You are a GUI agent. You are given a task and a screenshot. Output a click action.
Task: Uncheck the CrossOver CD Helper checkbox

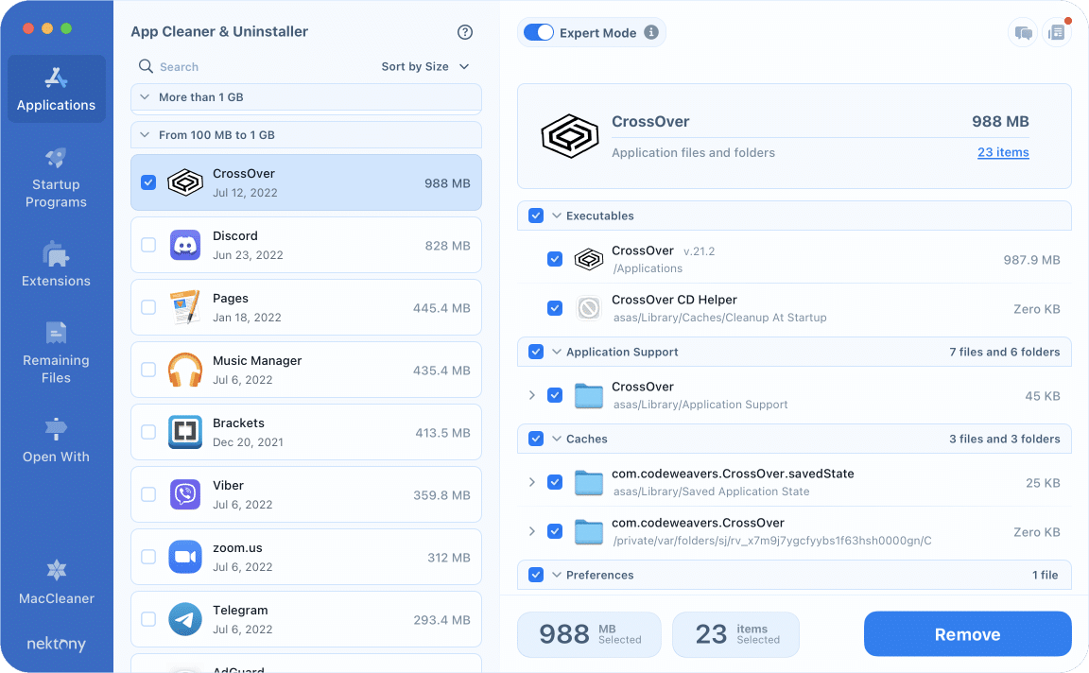point(555,308)
